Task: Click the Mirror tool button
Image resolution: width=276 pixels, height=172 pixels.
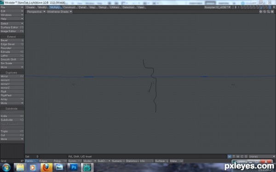Action: tap(12, 76)
